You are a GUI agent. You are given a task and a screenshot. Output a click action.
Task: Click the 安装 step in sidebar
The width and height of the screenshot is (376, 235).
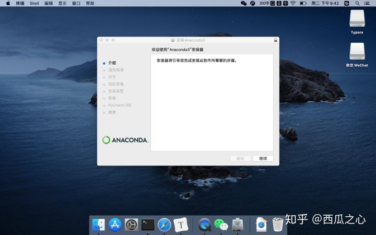coord(112,98)
